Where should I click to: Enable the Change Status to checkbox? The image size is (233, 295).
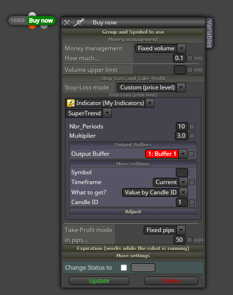[124, 268]
